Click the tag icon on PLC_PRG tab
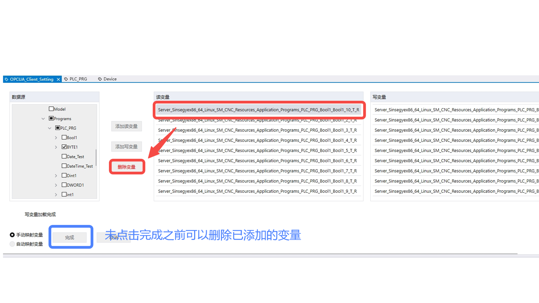The height and width of the screenshot is (303, 539). [66, 79]
